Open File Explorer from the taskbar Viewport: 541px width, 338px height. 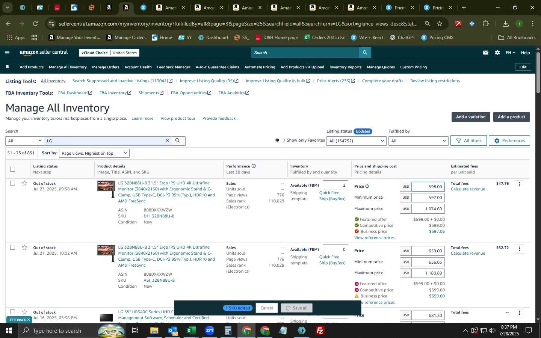(x=154, y=330)
